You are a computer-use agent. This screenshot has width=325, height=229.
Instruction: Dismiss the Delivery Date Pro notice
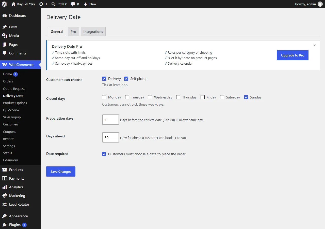(315, 46)
